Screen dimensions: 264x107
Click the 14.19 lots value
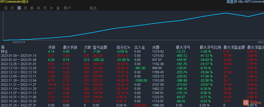(x=52, y=85)
